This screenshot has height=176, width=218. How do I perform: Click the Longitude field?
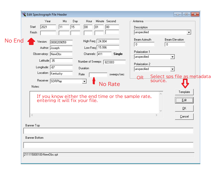click(x=61, y=67)
